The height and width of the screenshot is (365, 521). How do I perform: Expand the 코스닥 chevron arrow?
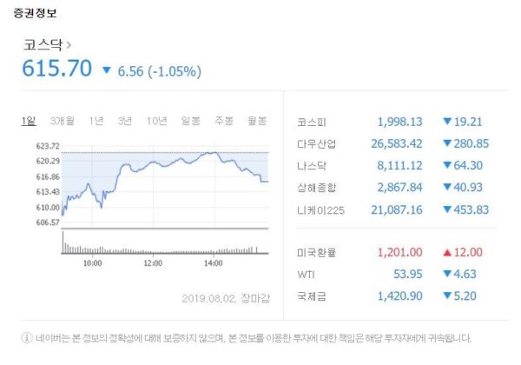(x=69, y=43)
